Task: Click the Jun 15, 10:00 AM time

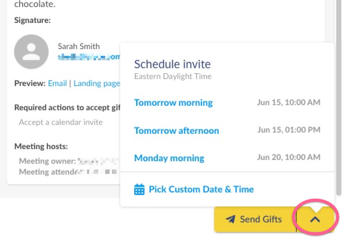Action: point(289,102)
